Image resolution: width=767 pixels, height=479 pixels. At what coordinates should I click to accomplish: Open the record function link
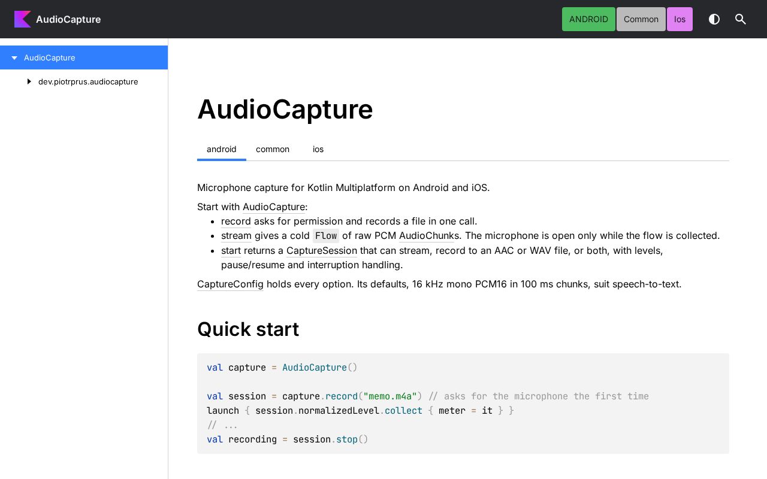coord(236,221)
